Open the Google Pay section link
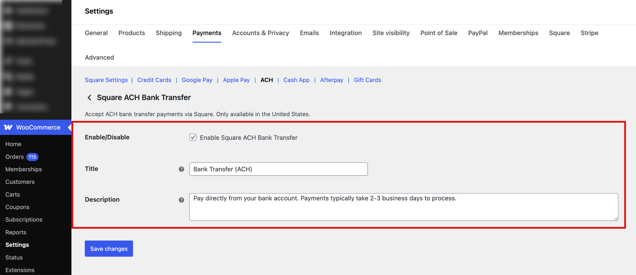This screenshot has height=275, width=636. tap(197, 80)
